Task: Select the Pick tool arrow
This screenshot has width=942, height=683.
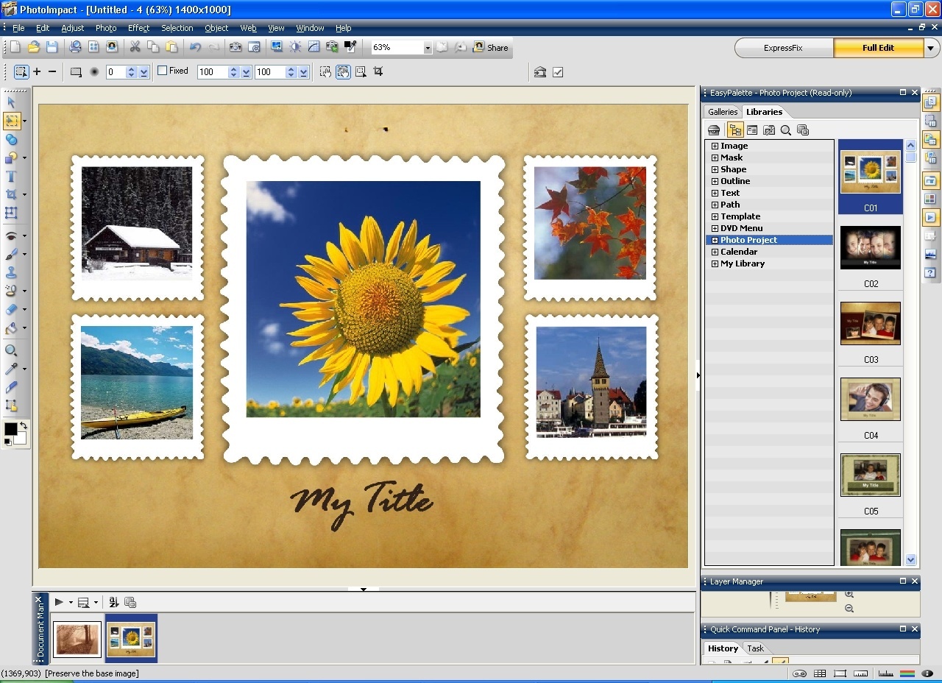Action: (11, 102)
